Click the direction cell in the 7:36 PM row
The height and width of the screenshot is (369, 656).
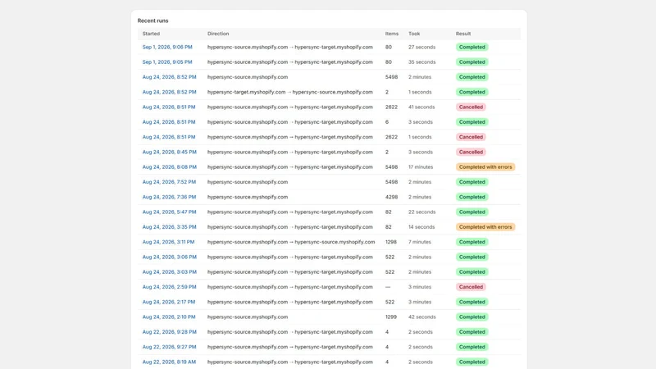pos(248,197)
